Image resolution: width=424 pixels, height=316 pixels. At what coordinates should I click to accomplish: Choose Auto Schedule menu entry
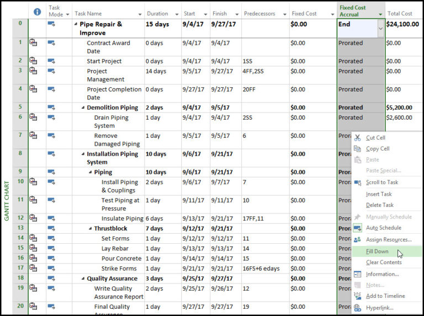[386, 228]
